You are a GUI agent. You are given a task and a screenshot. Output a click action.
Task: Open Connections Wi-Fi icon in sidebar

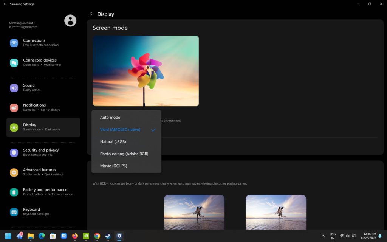[x=14, y=43]
